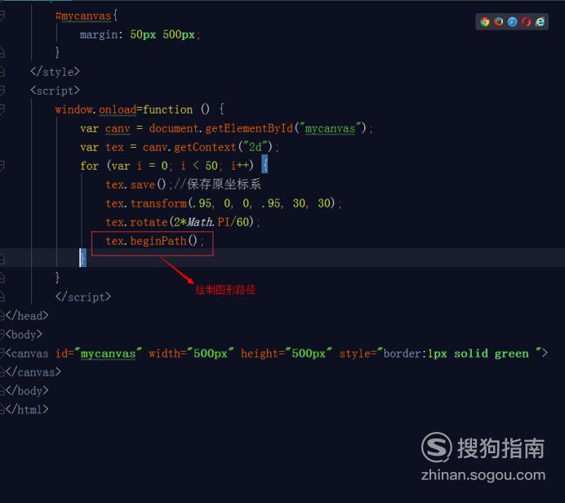The width and height of the screenshot is (565, 503).
Task: Collapse the for loop fold marker
Action: point(2,166)
